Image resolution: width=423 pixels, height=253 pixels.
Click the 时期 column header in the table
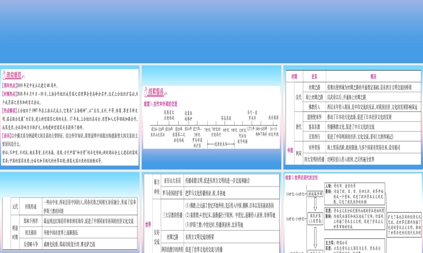coord(294,77)
